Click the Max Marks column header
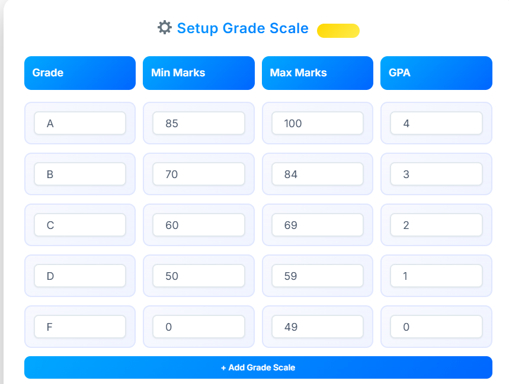 pos(317,73)
